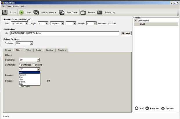Image resolution: width=180 pixels, height=119 pixels.
Task: Click the Source clapperboard icon
Action: 5,12
